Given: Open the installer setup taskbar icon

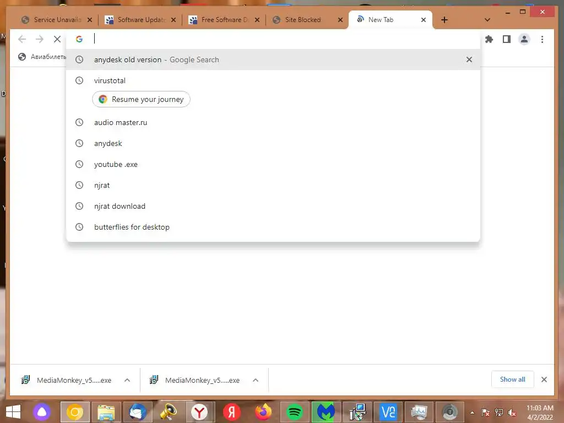Looking at the screenshot, I should (357, 412).
